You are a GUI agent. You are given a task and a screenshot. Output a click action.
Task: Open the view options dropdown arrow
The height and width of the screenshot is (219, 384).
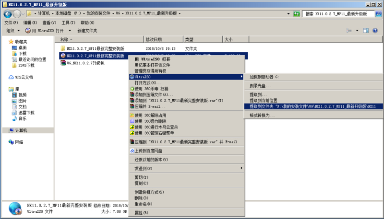click(x=357, y=31)
